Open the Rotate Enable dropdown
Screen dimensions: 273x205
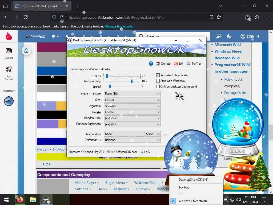point(132,112)
